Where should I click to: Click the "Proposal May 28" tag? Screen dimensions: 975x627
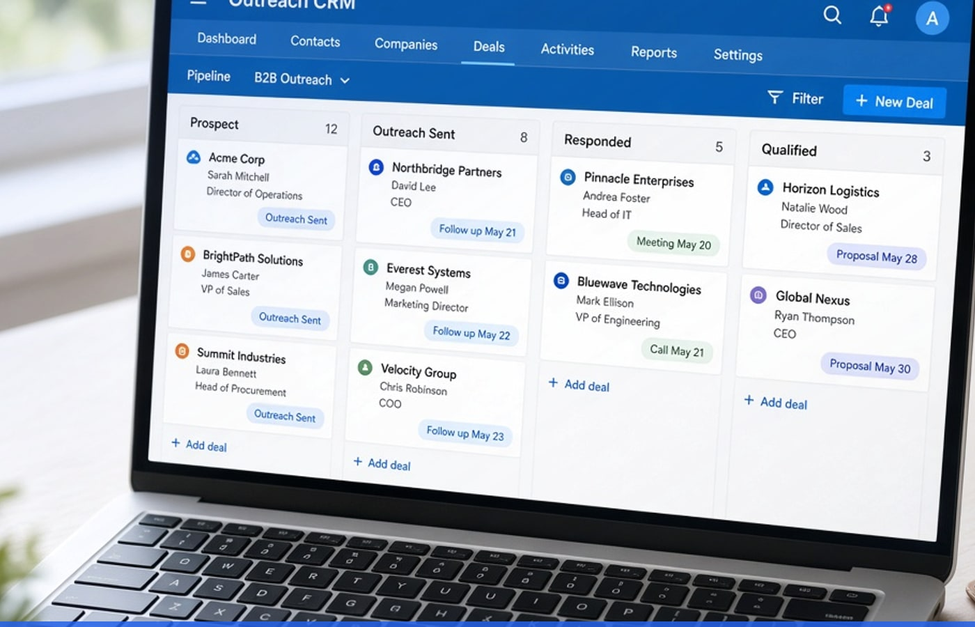click(877, 256)
